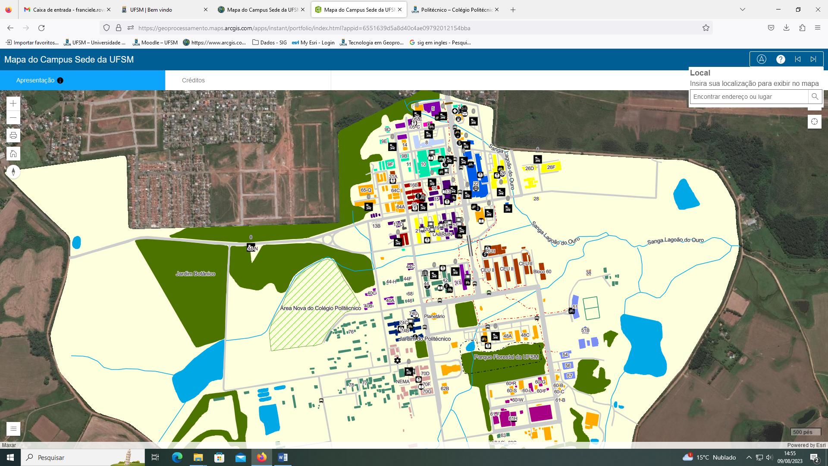Image resolution: width=828 pixels, height=466 pixels.
Task: Click the address search magnifier button
Action: [x=815, y=97]
